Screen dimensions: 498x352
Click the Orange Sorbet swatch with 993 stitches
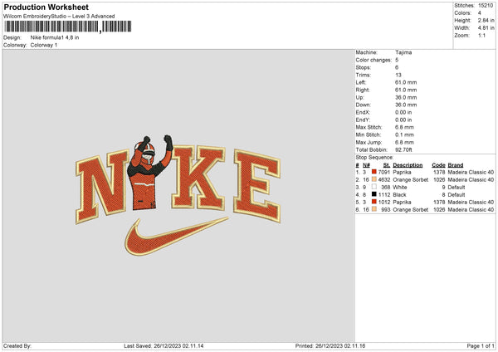374,209
